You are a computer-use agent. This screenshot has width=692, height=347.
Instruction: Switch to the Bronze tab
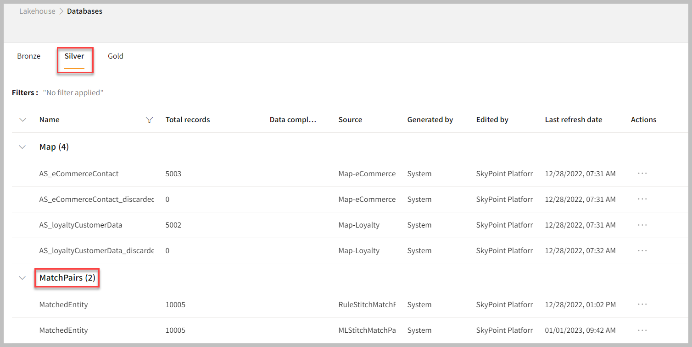[x=28, y=56]
